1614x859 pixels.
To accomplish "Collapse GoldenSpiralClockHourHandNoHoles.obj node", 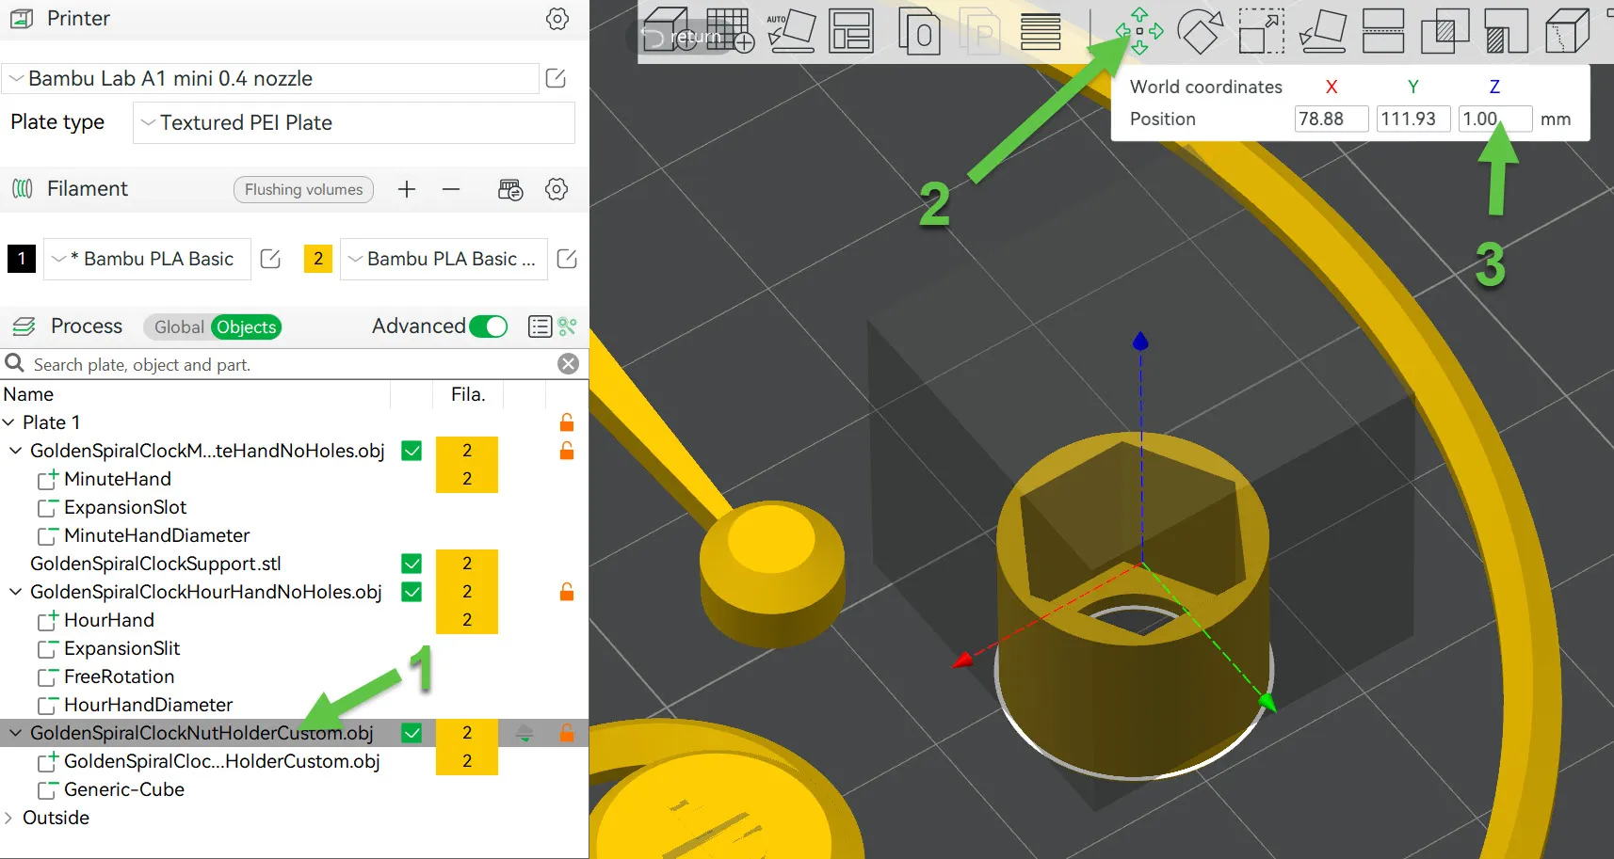I will pyautogui.click(x=15, y=592).
